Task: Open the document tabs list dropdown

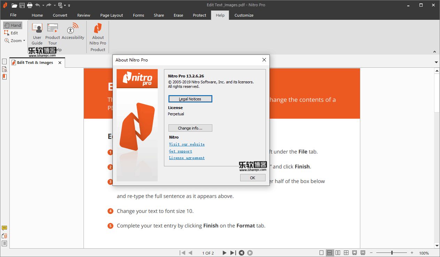Action: (437, 63)
